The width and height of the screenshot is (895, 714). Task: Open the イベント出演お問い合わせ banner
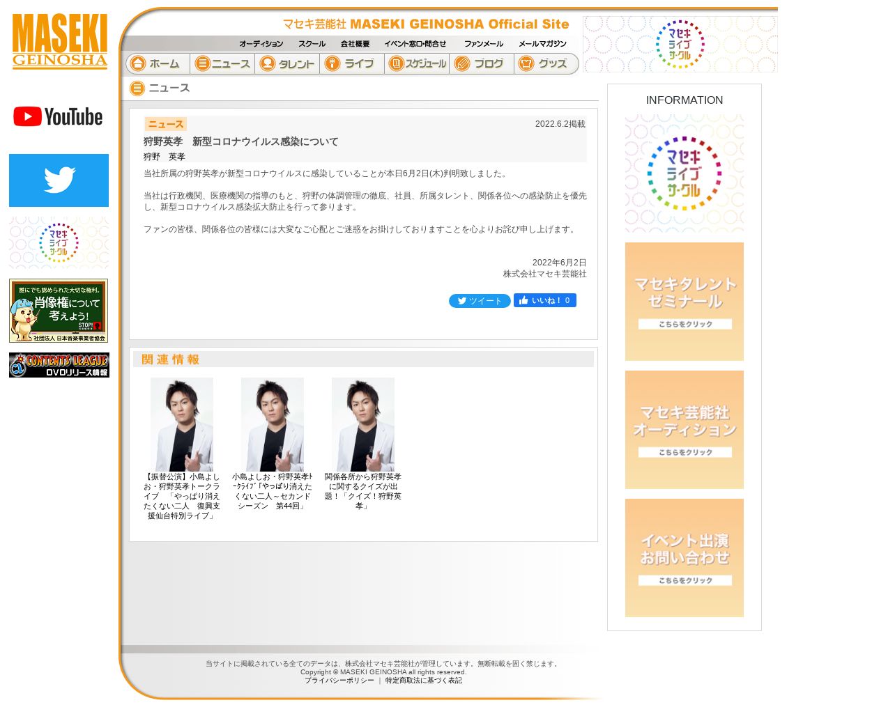point(684,558)
